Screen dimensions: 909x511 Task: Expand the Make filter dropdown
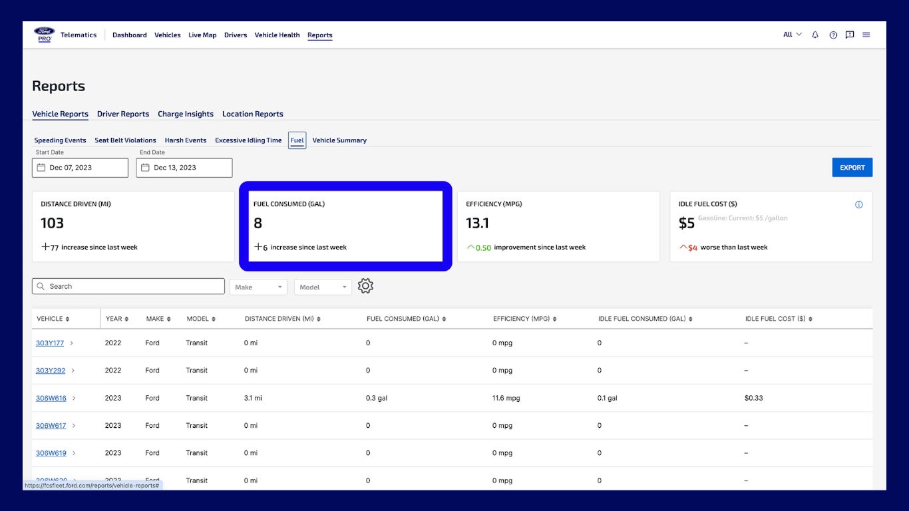[x=258, y=287]
